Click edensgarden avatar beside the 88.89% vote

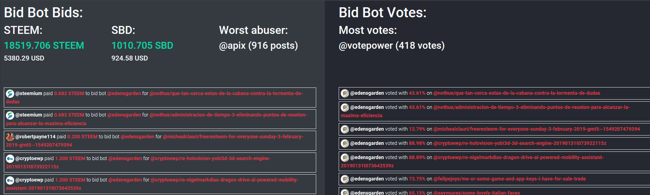point(345,157)
